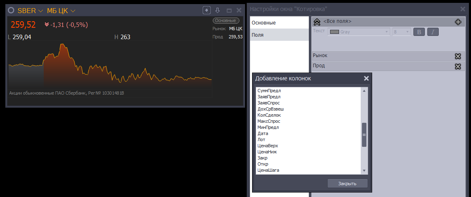Image resolution: width=471 pixels, height=197 pixels.
Task: Open the Gray text color dropdown
Action: pos(359,32)
